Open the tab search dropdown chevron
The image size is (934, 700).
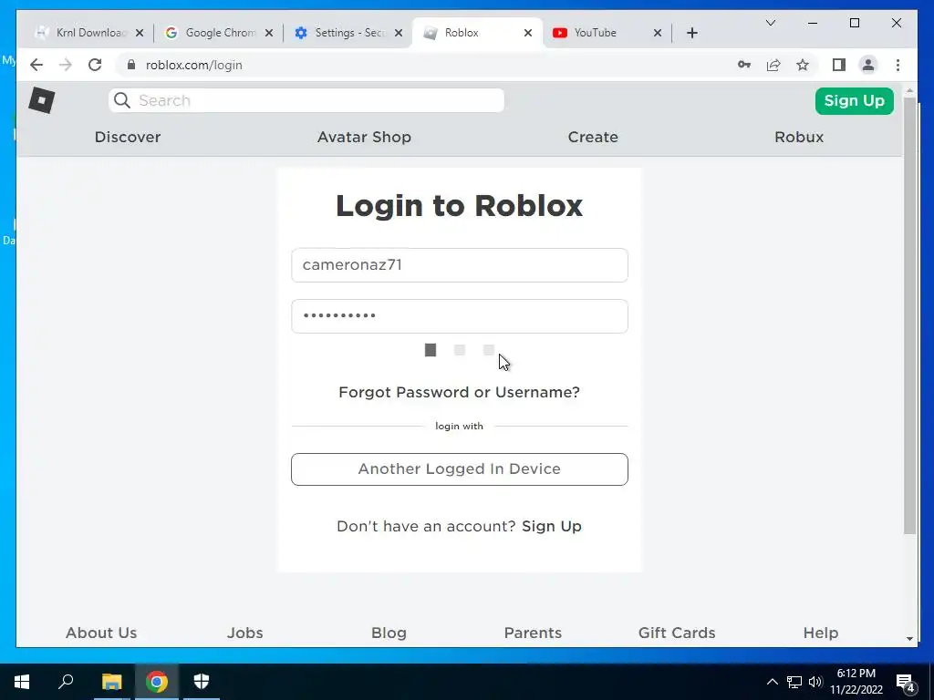(770, 23)
